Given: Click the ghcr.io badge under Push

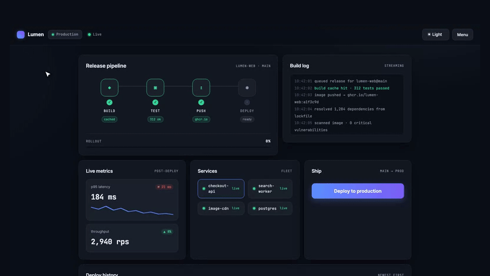Looking at the screenshot, I should click(201, 119).
